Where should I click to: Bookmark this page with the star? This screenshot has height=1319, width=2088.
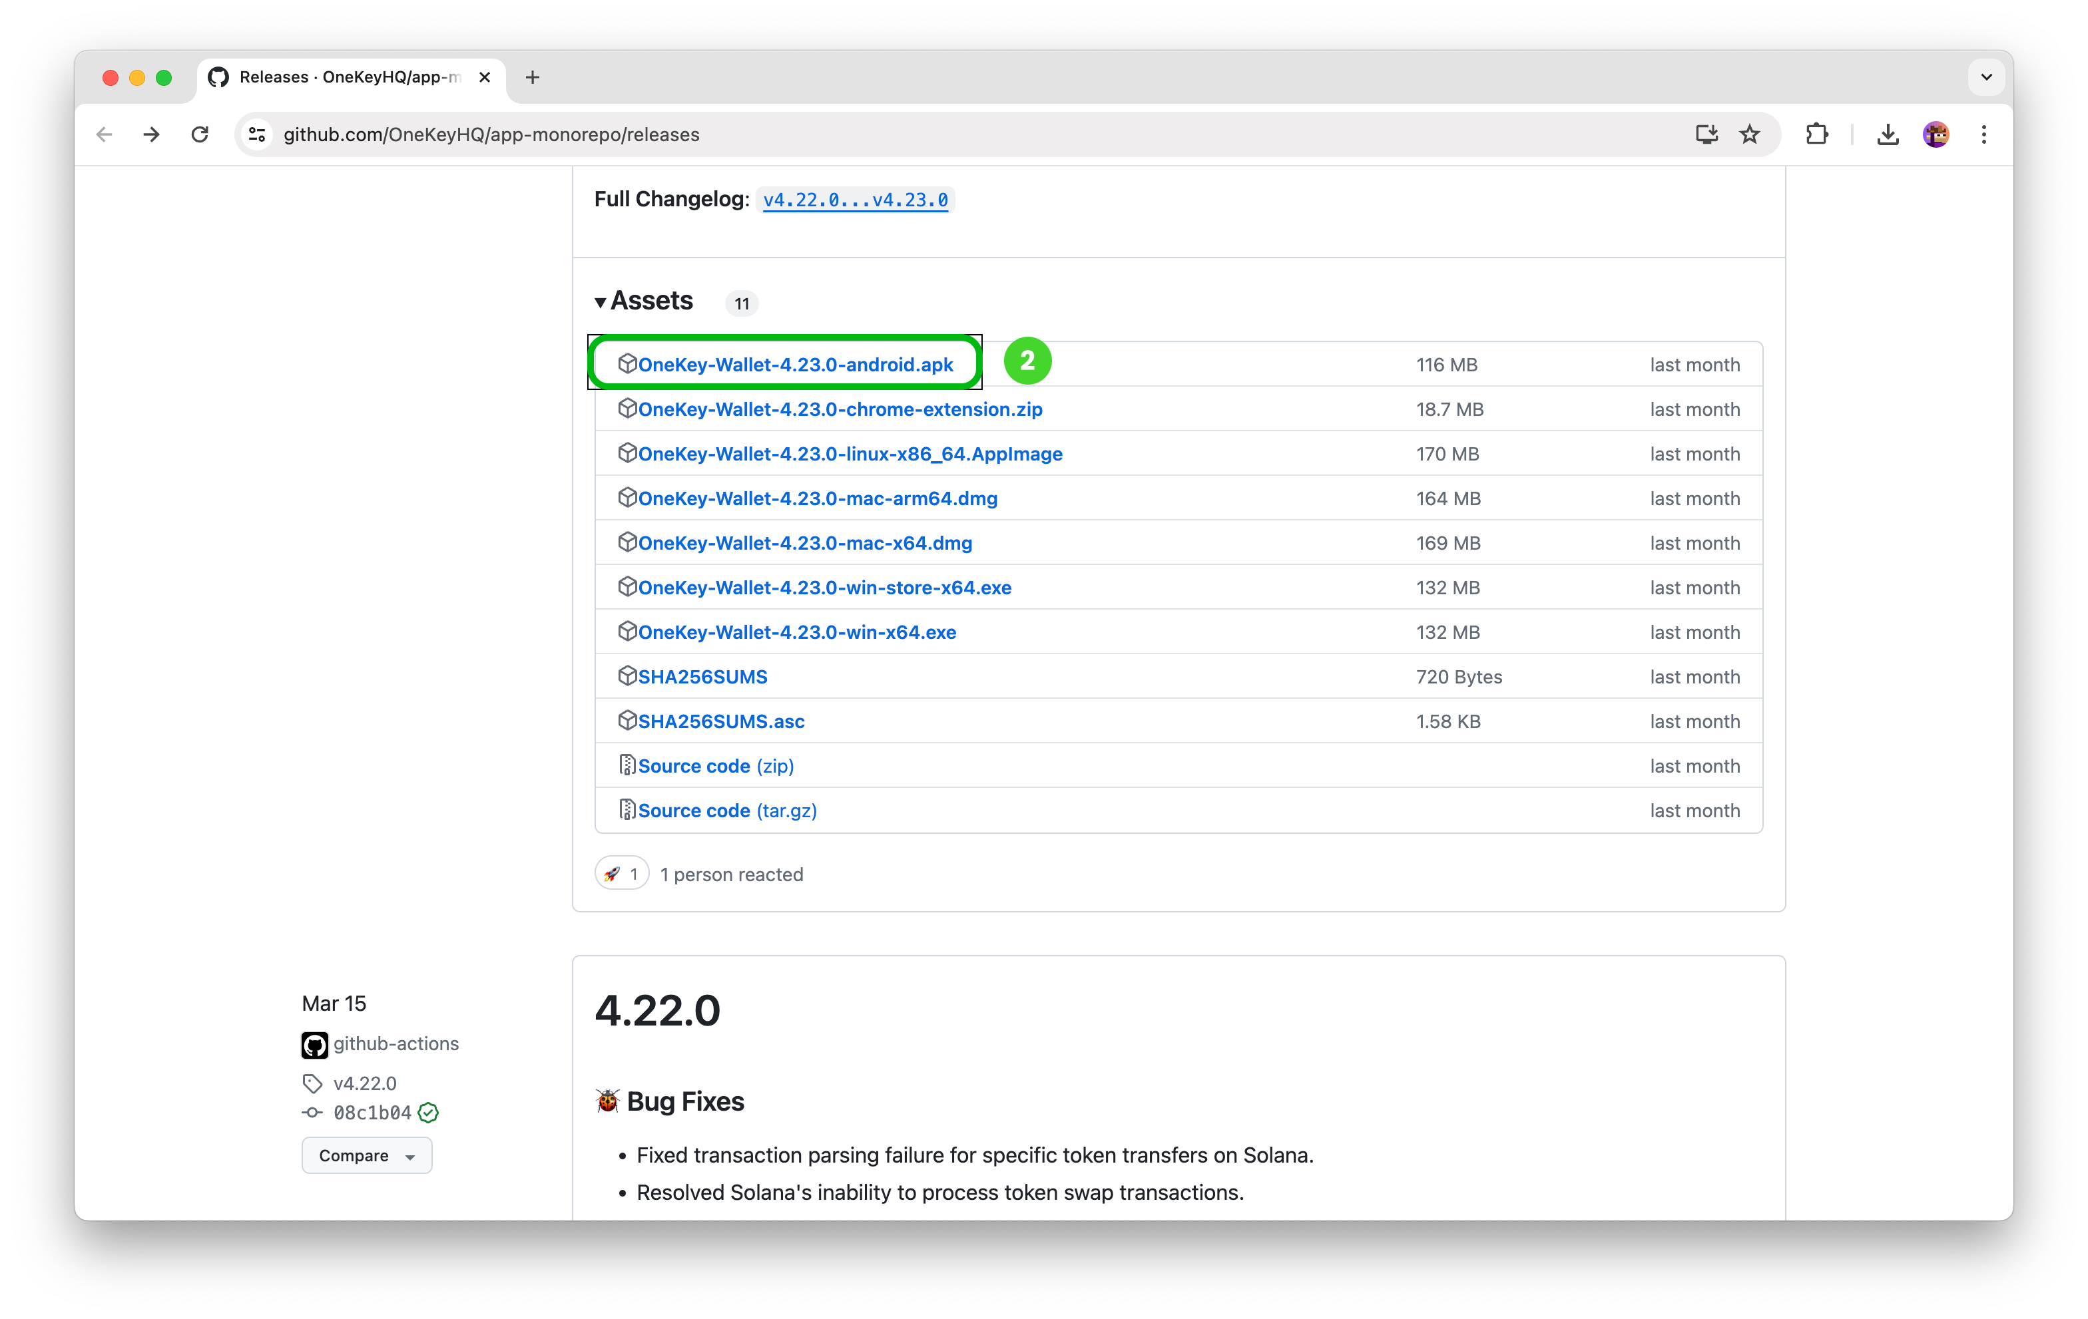point(1750,134)
